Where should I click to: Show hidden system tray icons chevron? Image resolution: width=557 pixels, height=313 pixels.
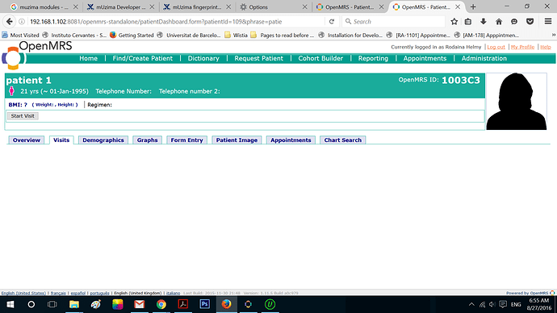[x=471, y=304]
